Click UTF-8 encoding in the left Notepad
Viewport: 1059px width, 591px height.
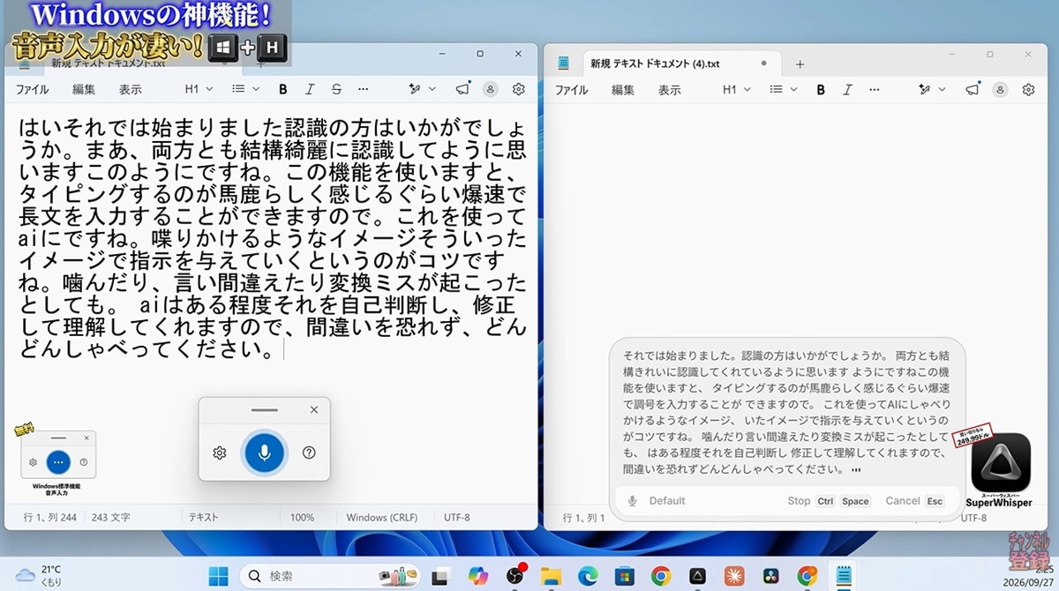pos(457,518)
